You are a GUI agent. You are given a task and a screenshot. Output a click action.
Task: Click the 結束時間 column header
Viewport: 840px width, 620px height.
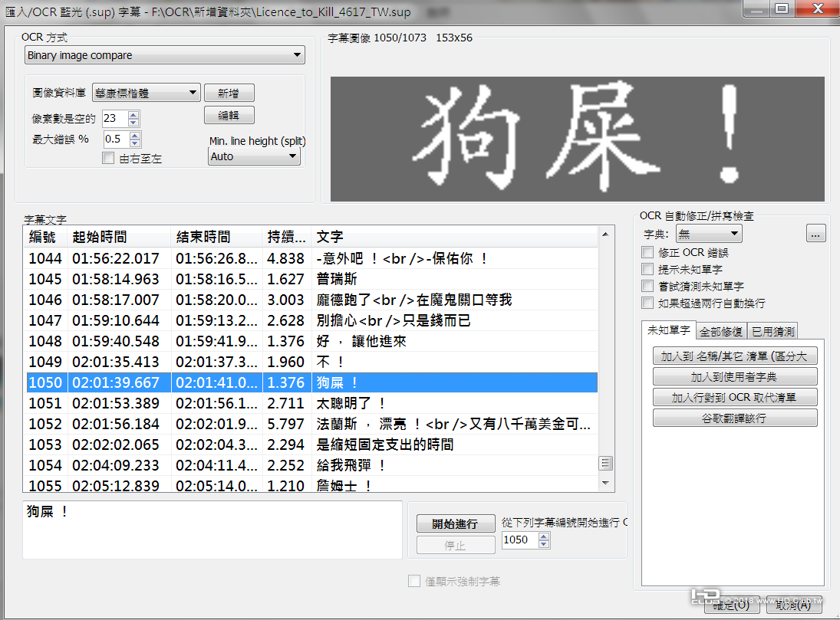(217, 237)
